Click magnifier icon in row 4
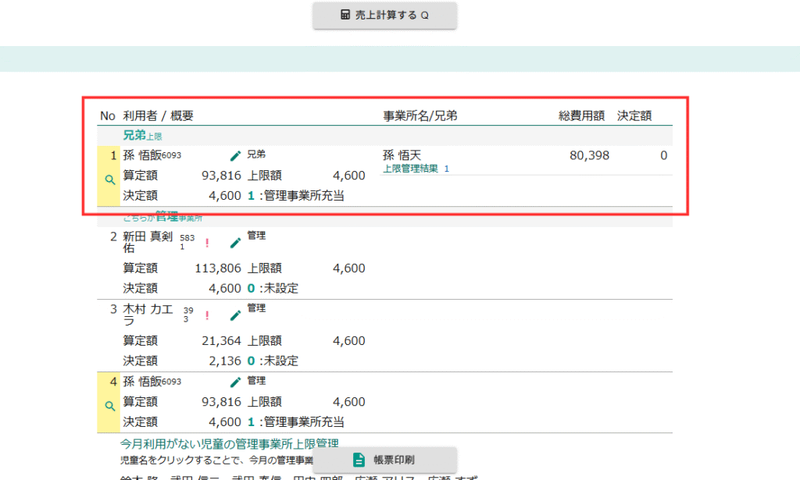The image size is (800, 480). (x=109, y=406)
